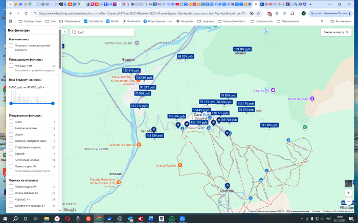Click the Lago Laune map pin icon

273,90
